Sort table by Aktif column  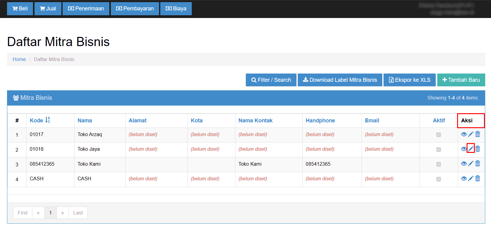(x=439, y=121)
